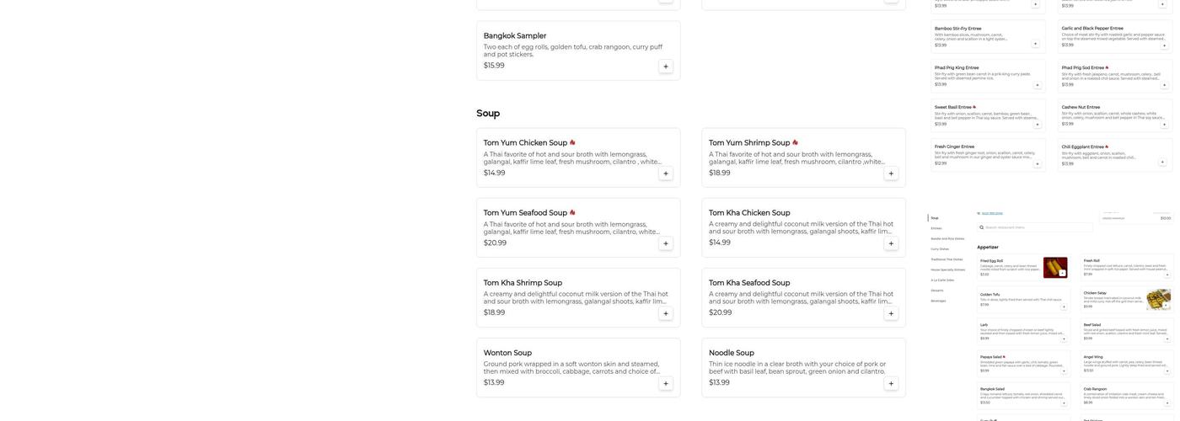Add Tom Yum Seafood Soup to order
Screen dimensions: 1180x421
click(666, 243)
